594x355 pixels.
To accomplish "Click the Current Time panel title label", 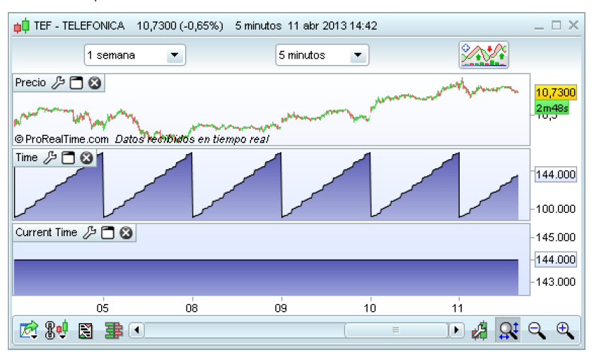I will [x=46, y=232].
